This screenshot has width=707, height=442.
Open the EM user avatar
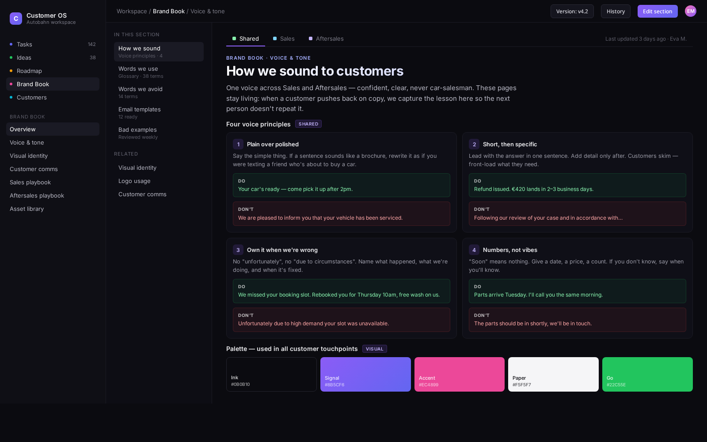691,11
